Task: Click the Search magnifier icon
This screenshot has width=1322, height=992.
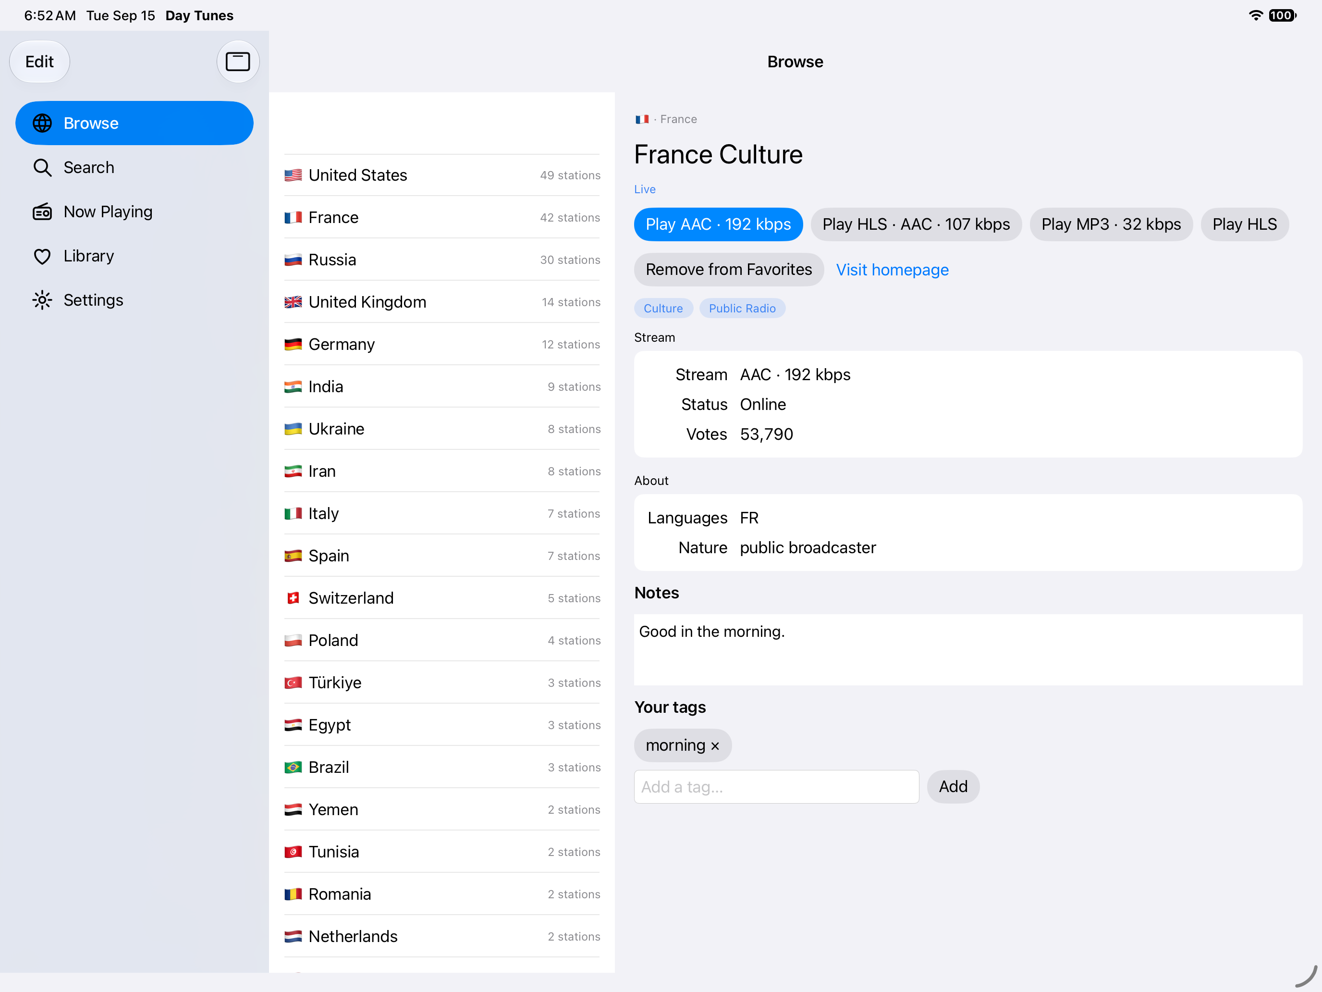Action: (42, 167)
